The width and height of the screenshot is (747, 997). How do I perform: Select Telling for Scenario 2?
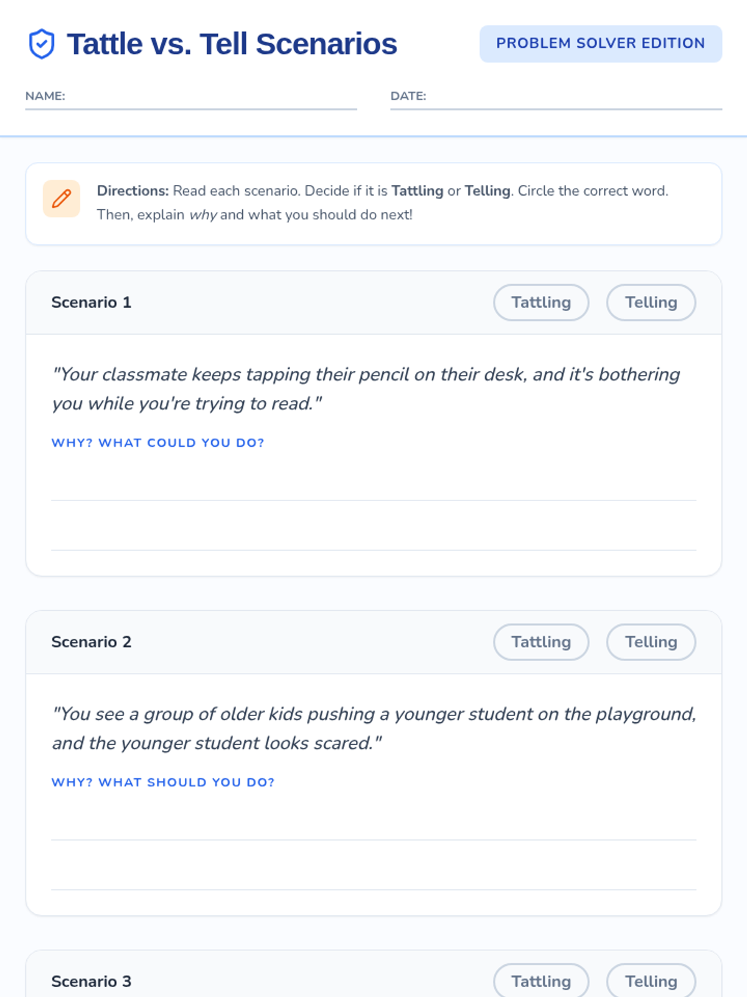(x=651, y=642)
